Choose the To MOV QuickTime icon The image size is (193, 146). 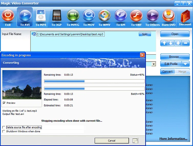89,16
